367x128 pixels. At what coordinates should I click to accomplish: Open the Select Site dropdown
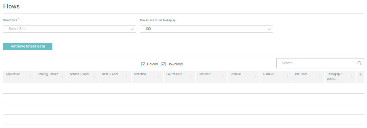click(70, 29)
